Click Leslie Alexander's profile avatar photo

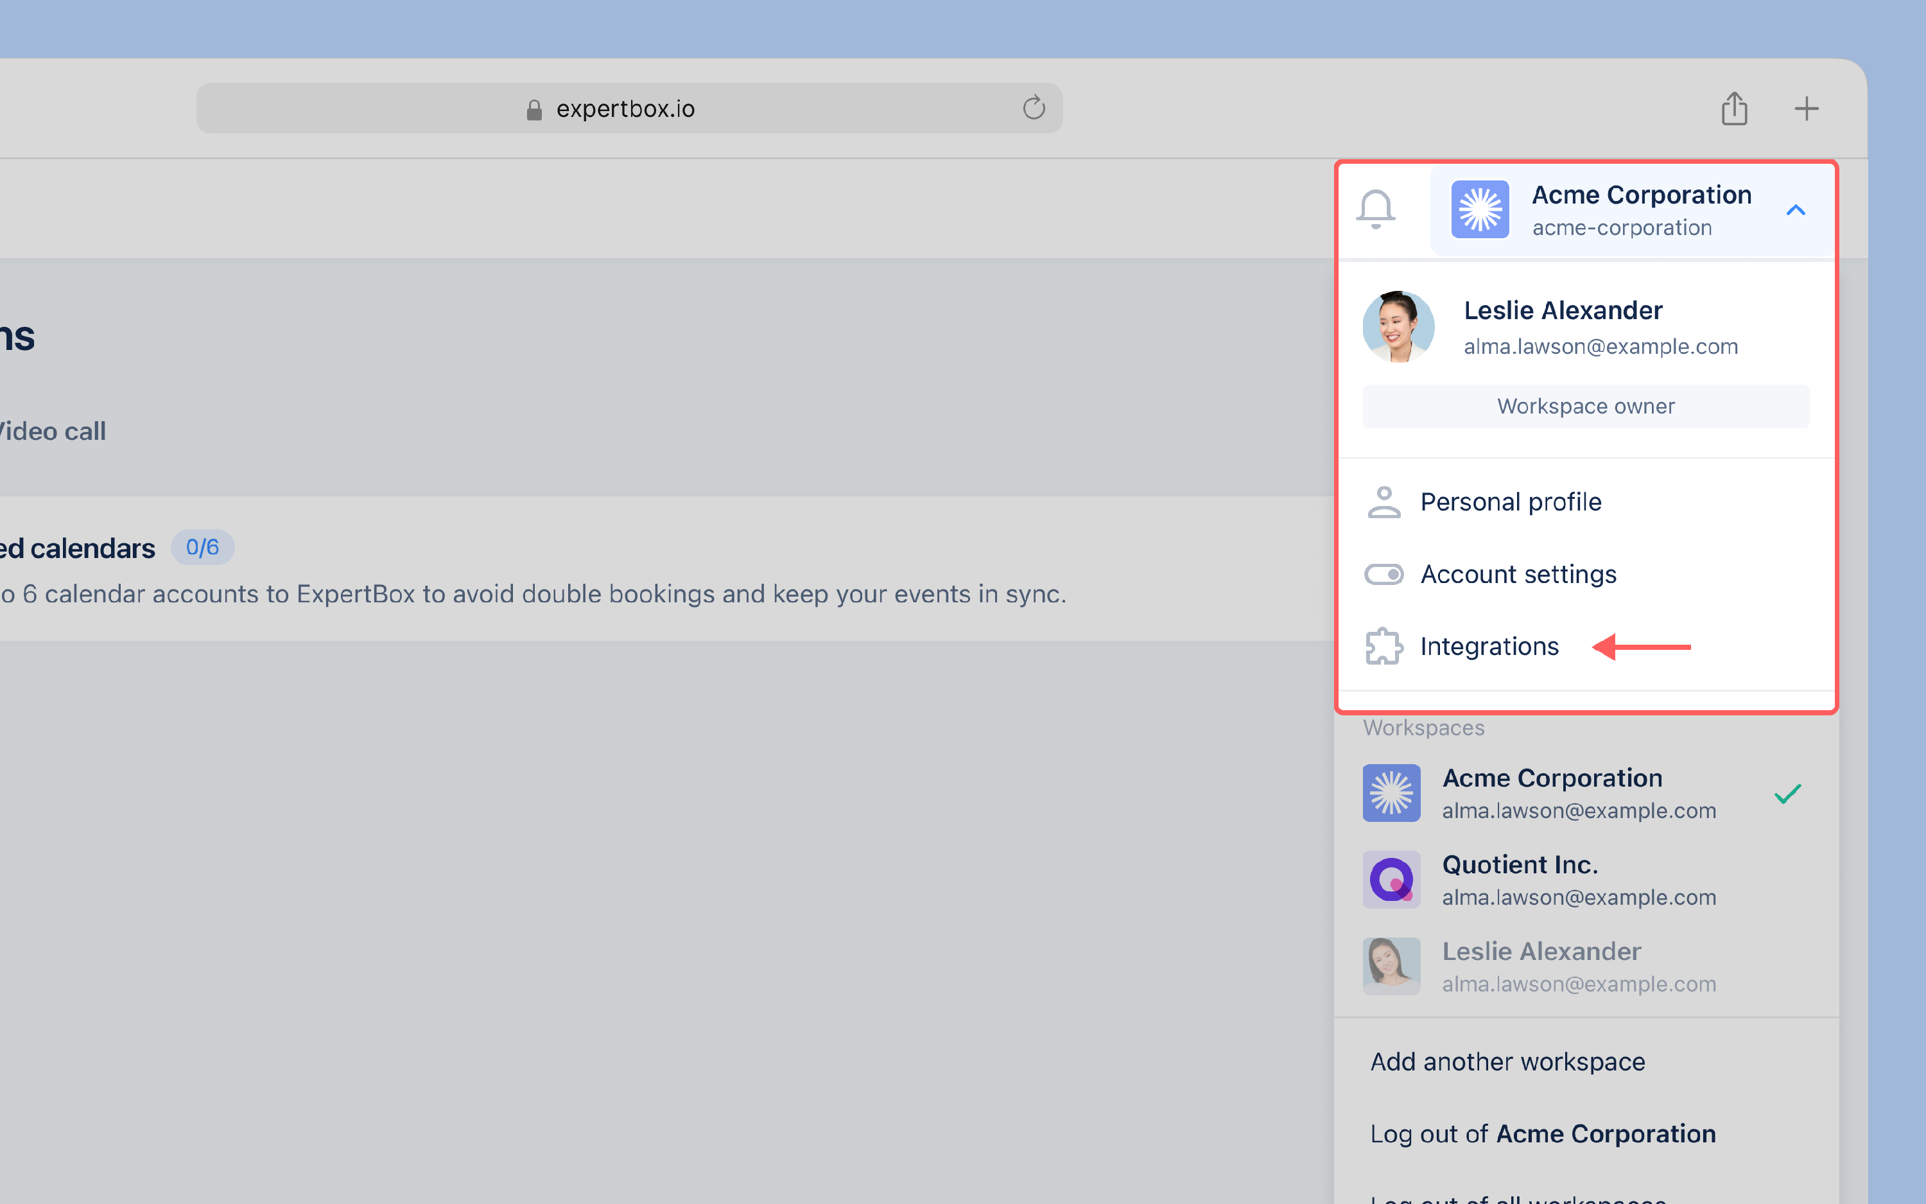(1398, 326)
